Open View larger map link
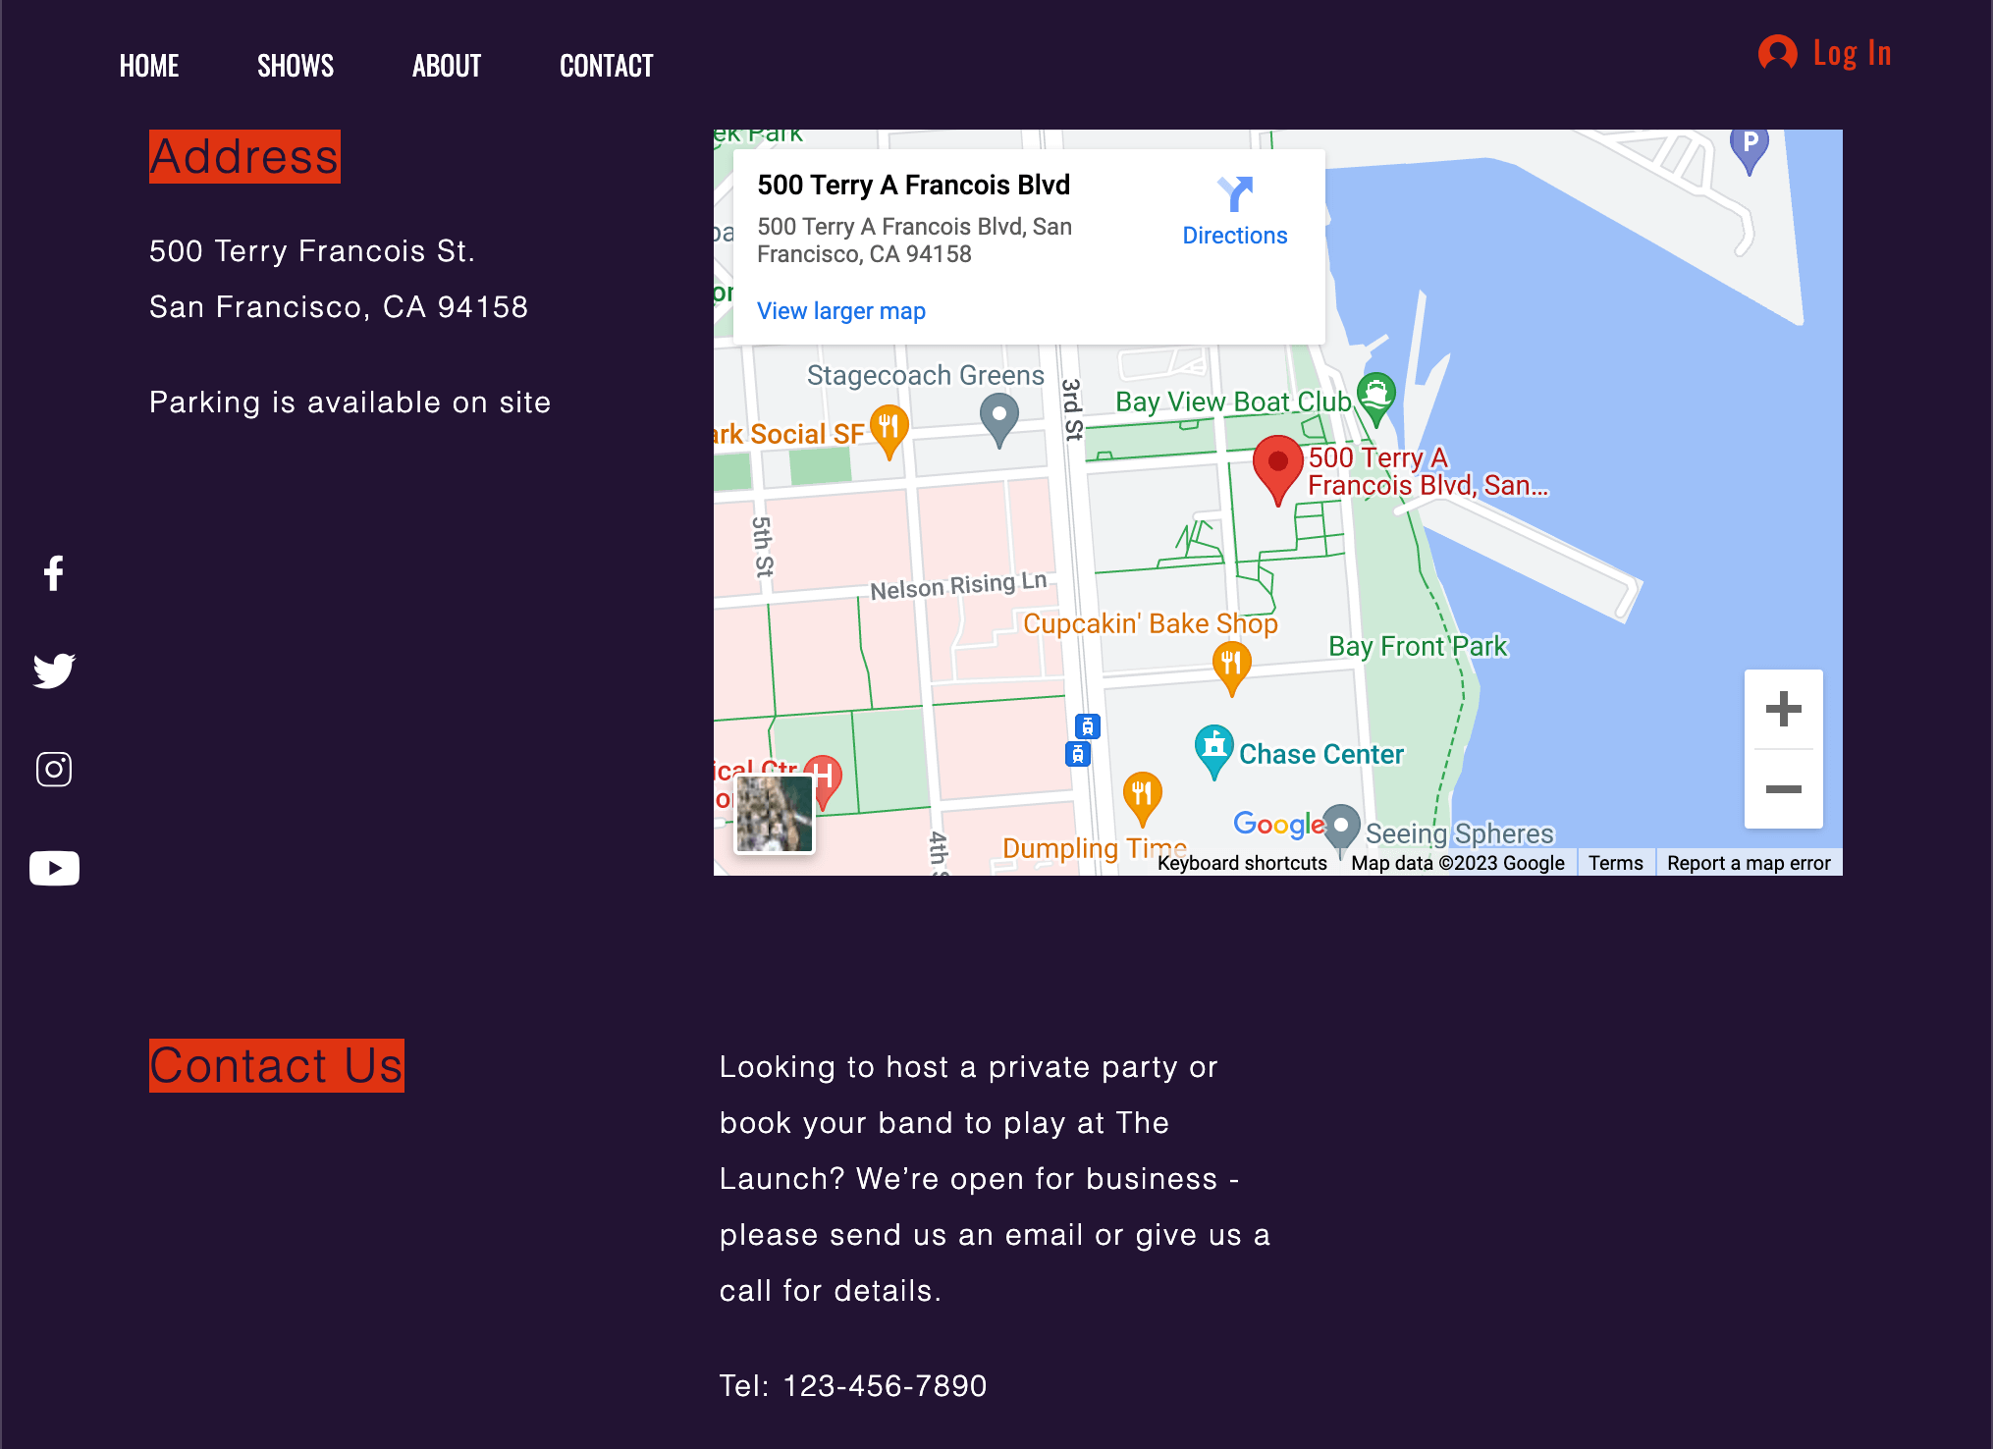This screenshot has height=1449, width=1993. coord(840,310)
